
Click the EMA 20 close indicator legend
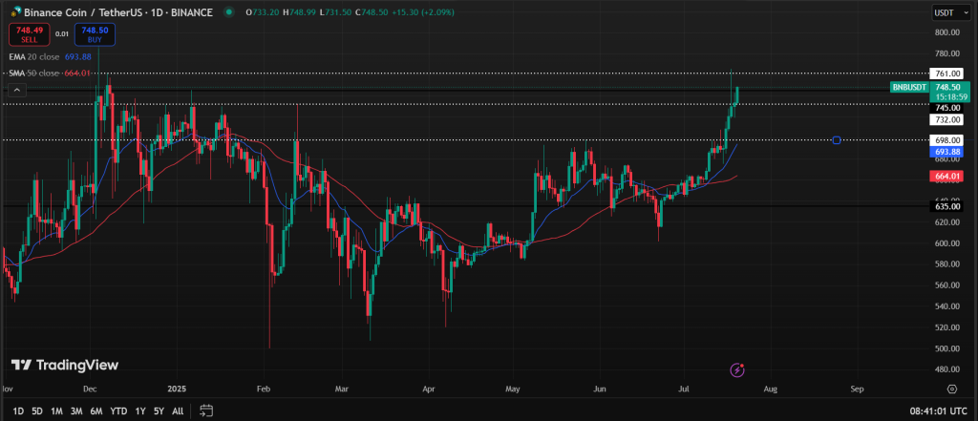51,56
